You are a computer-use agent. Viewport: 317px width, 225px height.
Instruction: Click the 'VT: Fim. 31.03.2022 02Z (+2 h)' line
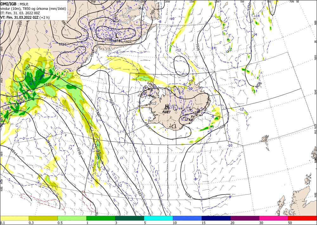25,17
